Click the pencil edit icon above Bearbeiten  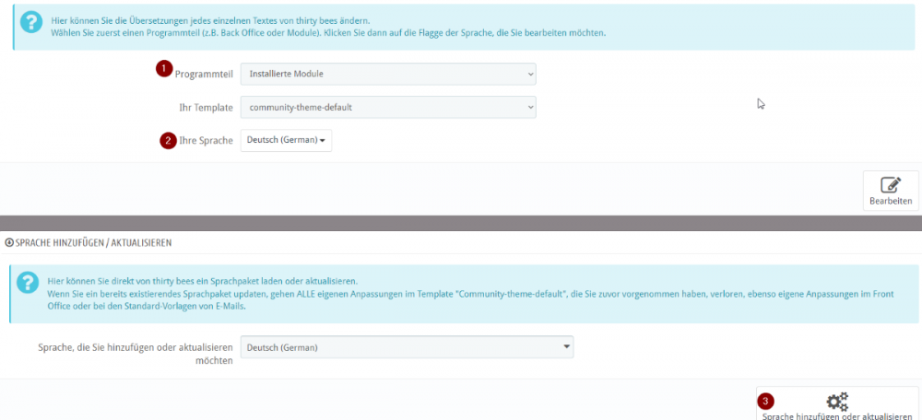coord(890,184)
